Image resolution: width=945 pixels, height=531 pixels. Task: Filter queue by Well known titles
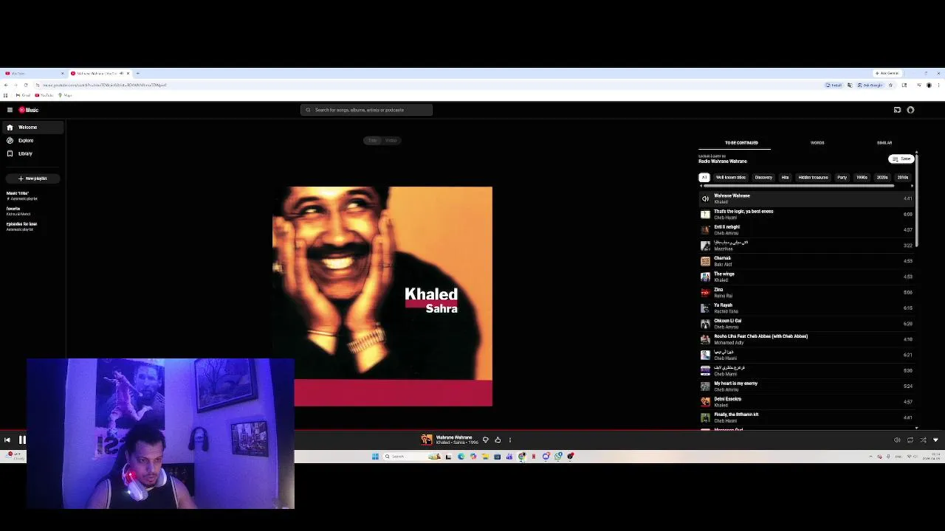(731, 178)
